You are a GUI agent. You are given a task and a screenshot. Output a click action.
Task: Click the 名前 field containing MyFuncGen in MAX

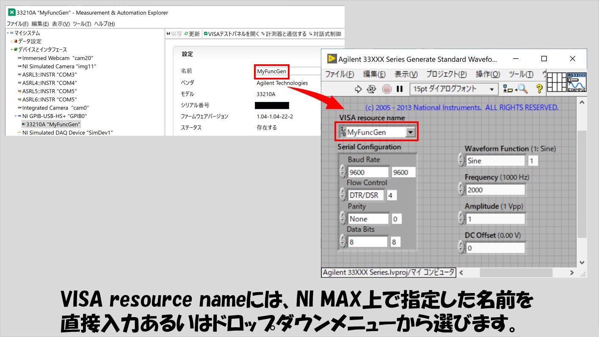pyautogui.click(x=288, y=71)
